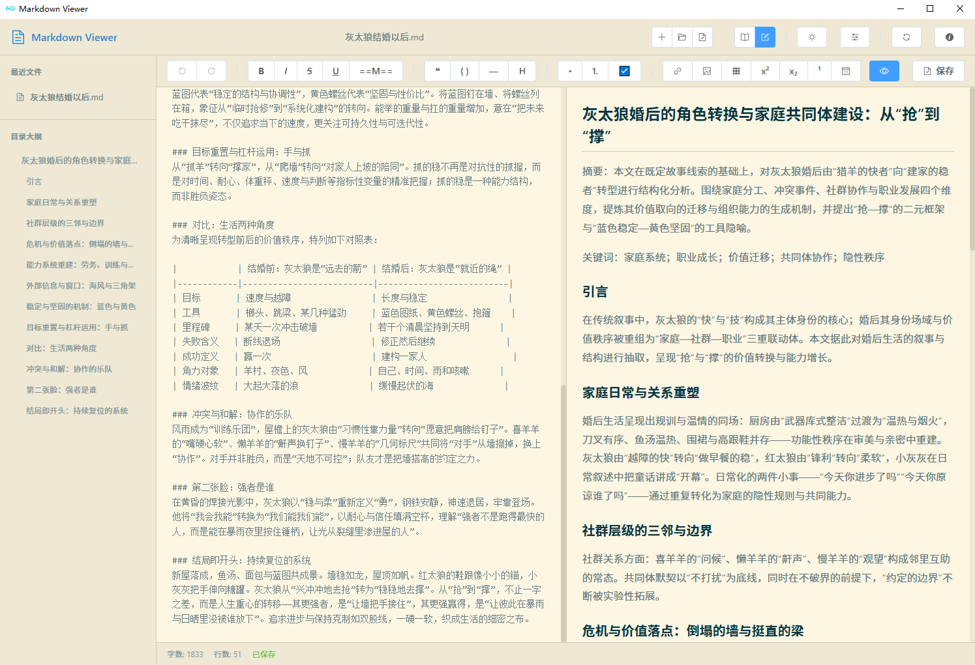This screenshot has width=975, height=665.
Task: Insert a task list checkbox
Action: 624,71
